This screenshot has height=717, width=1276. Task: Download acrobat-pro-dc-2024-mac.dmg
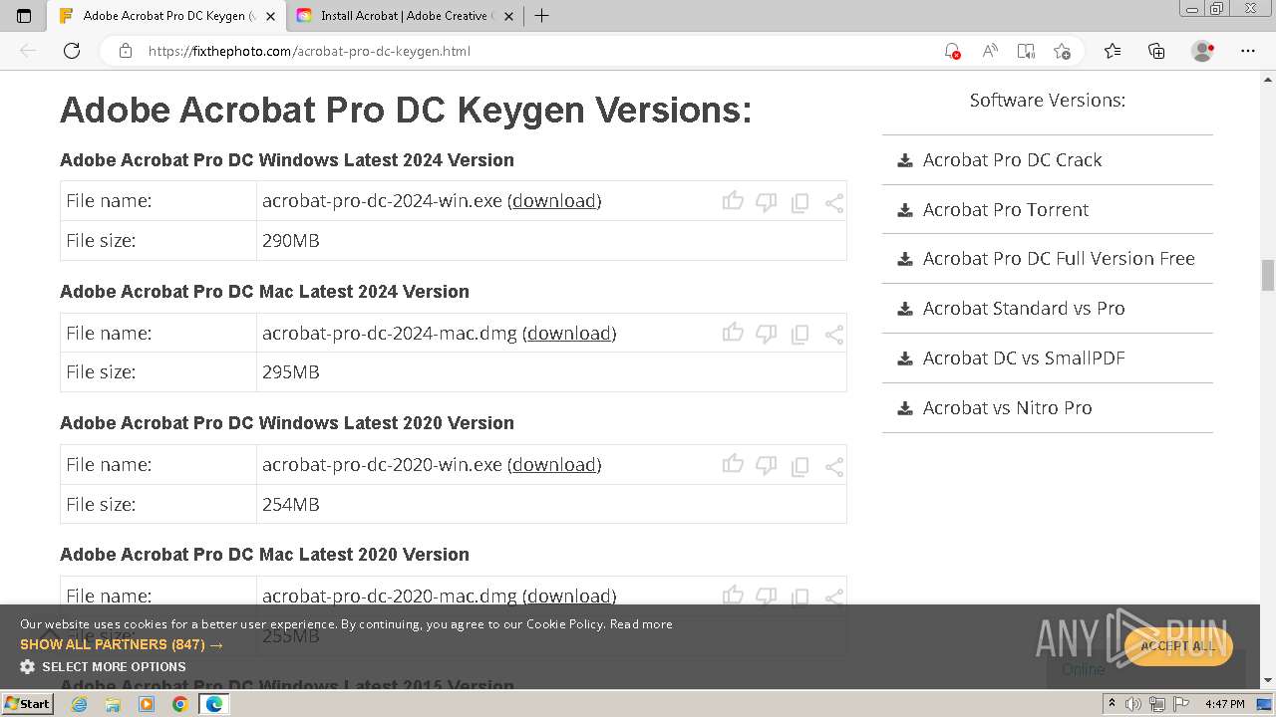tap(569, 333)
